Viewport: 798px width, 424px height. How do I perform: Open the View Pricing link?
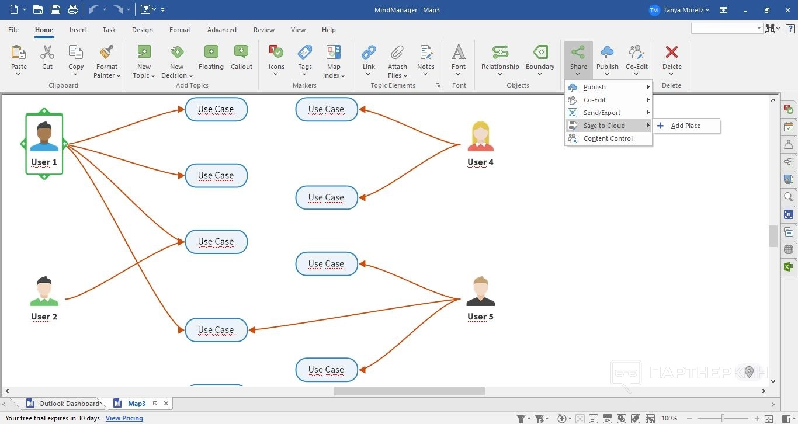(x=124, y=418)
